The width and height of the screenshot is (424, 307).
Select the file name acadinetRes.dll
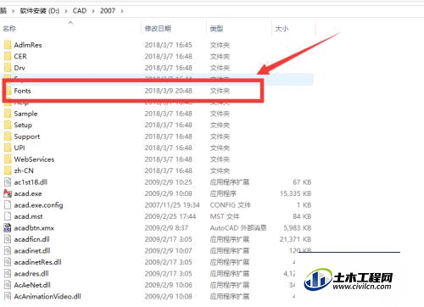click(x=37, y=262)
